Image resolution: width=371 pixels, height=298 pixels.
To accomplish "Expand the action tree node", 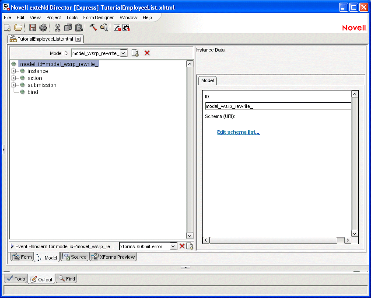I will tap(14, 78).
